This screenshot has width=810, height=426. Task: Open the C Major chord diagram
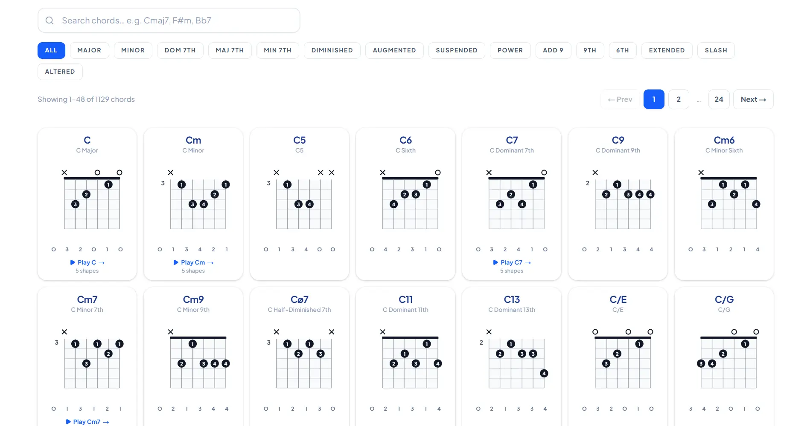tap(87, 204)
